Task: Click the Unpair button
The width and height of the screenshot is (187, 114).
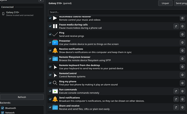Action: point(165,3)
